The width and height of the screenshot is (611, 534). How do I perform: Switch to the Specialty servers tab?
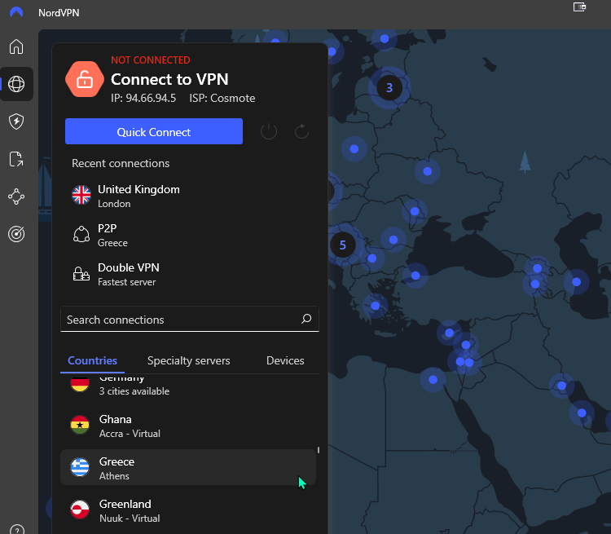coord(189,360)
